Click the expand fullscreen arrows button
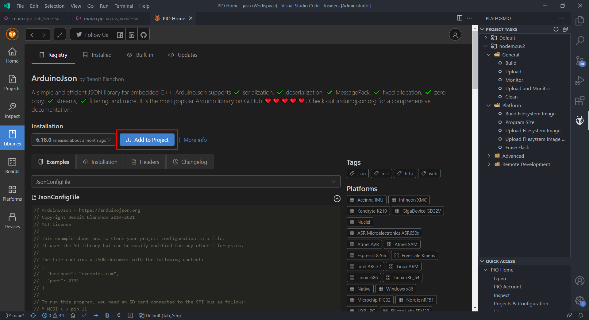This screenshot has width=589, height=320. (x=60, y=35)
